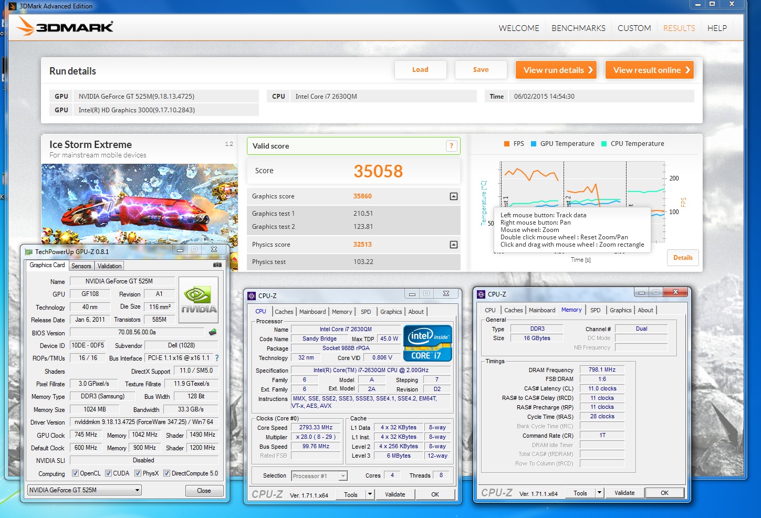Open the WELCOME section in 3DMark
761x518 pixels.
(x=519, y=28)
